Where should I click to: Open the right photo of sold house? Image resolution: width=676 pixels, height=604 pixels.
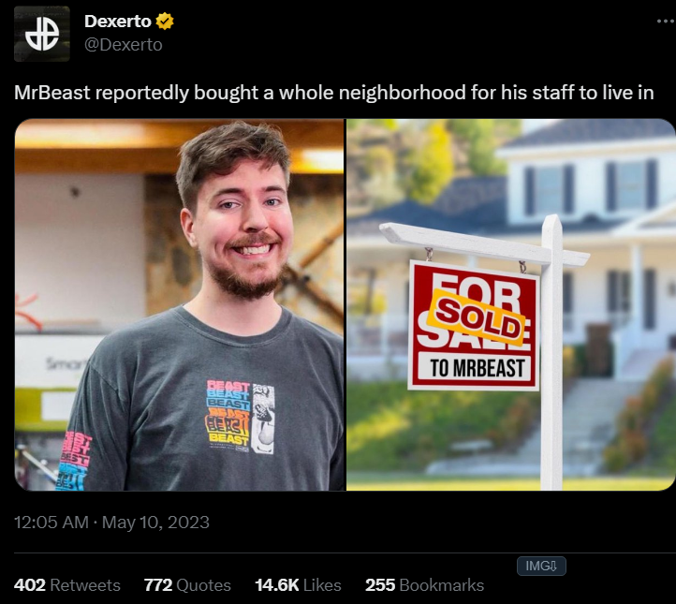click(x=511, y=304)
